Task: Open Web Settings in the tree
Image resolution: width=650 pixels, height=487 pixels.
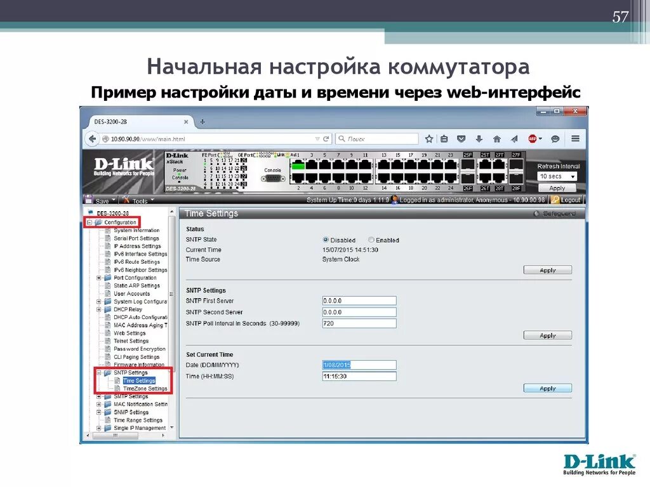Action: pyautogui.click(x=129, y=333)
